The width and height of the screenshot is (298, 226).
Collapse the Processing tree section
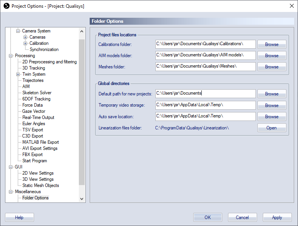[x=11, y=56]
